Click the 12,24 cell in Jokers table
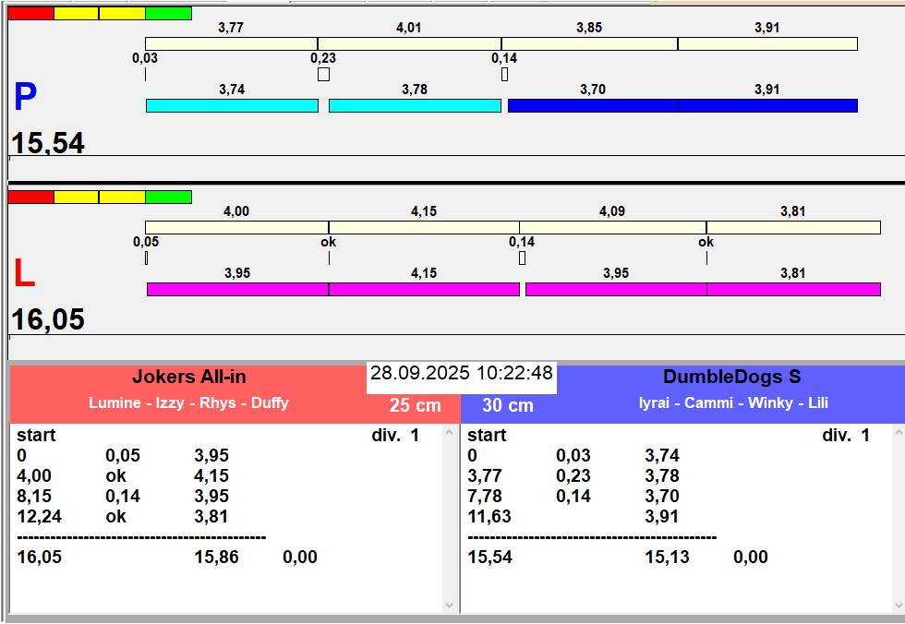 coord(39,516)
